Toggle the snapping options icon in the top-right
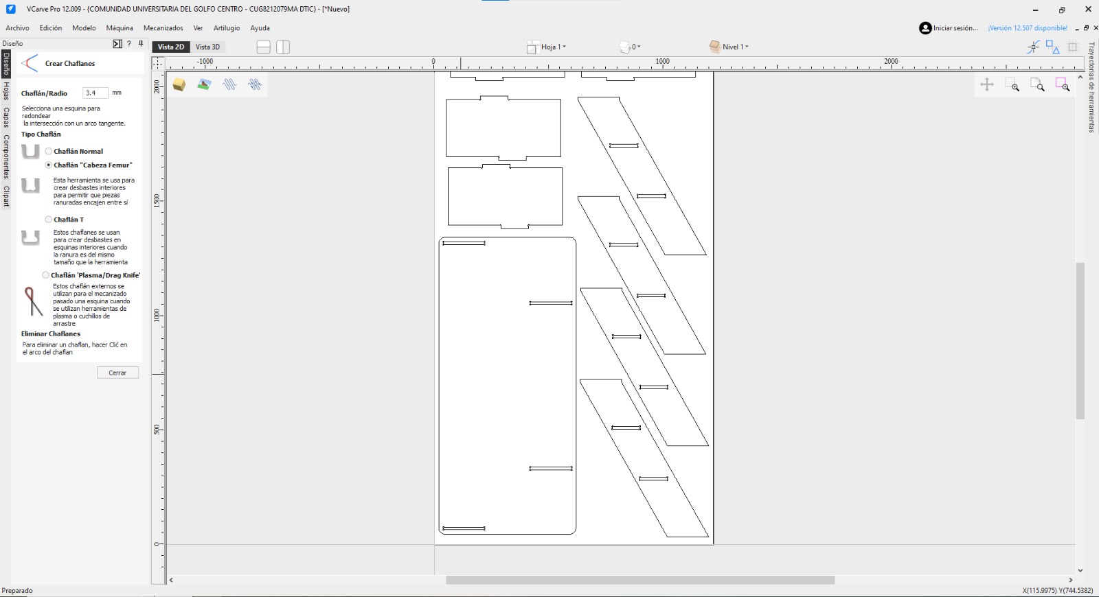The width and height of the screenshot is (1099, 597). click(1033, 47)
